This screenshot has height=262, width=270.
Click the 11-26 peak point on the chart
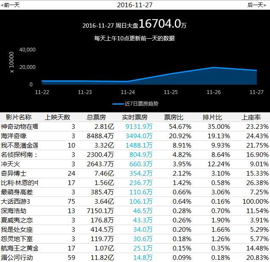point(214,67)
